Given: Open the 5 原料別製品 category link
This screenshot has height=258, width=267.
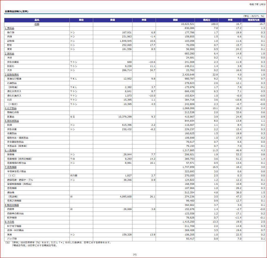Looking at the screenshot, I should 11,121.
